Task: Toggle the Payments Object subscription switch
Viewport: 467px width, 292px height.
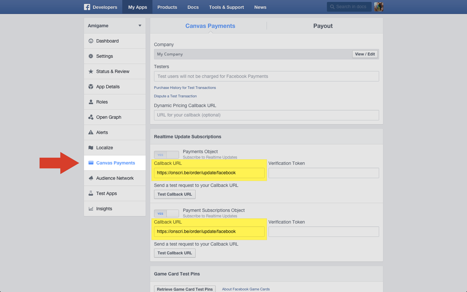Action: (166, 155)
